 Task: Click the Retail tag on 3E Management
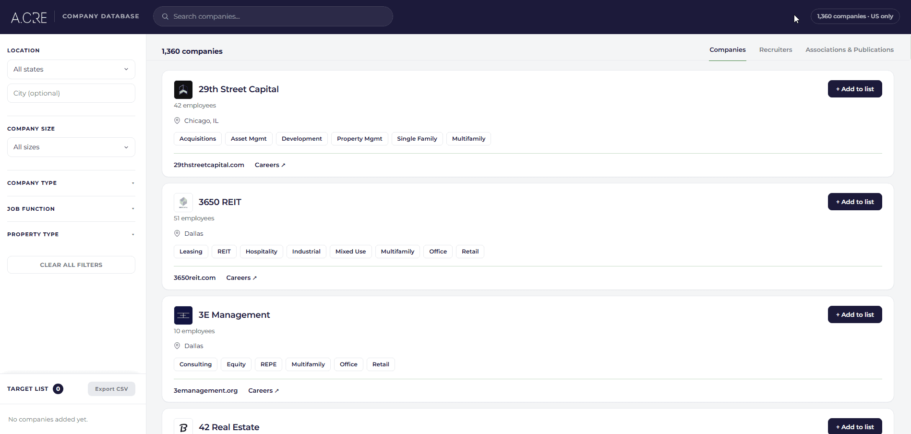click(x=381, y=364)
